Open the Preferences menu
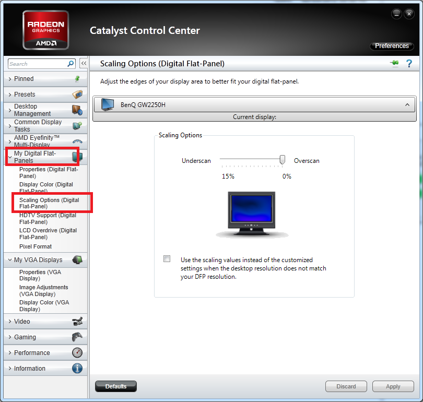 pos(392,46)
